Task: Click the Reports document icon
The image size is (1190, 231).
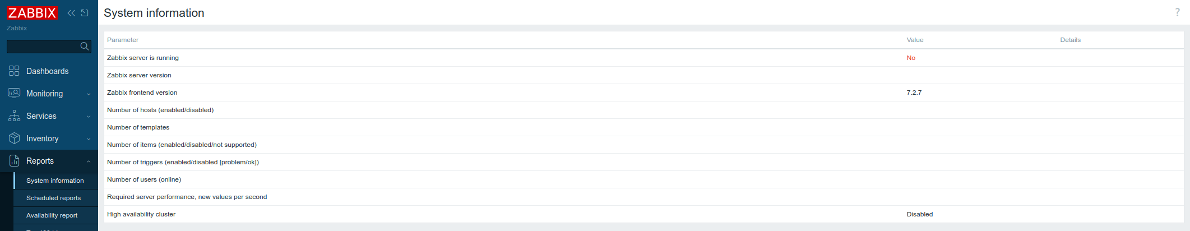Action: click(14, 161)
